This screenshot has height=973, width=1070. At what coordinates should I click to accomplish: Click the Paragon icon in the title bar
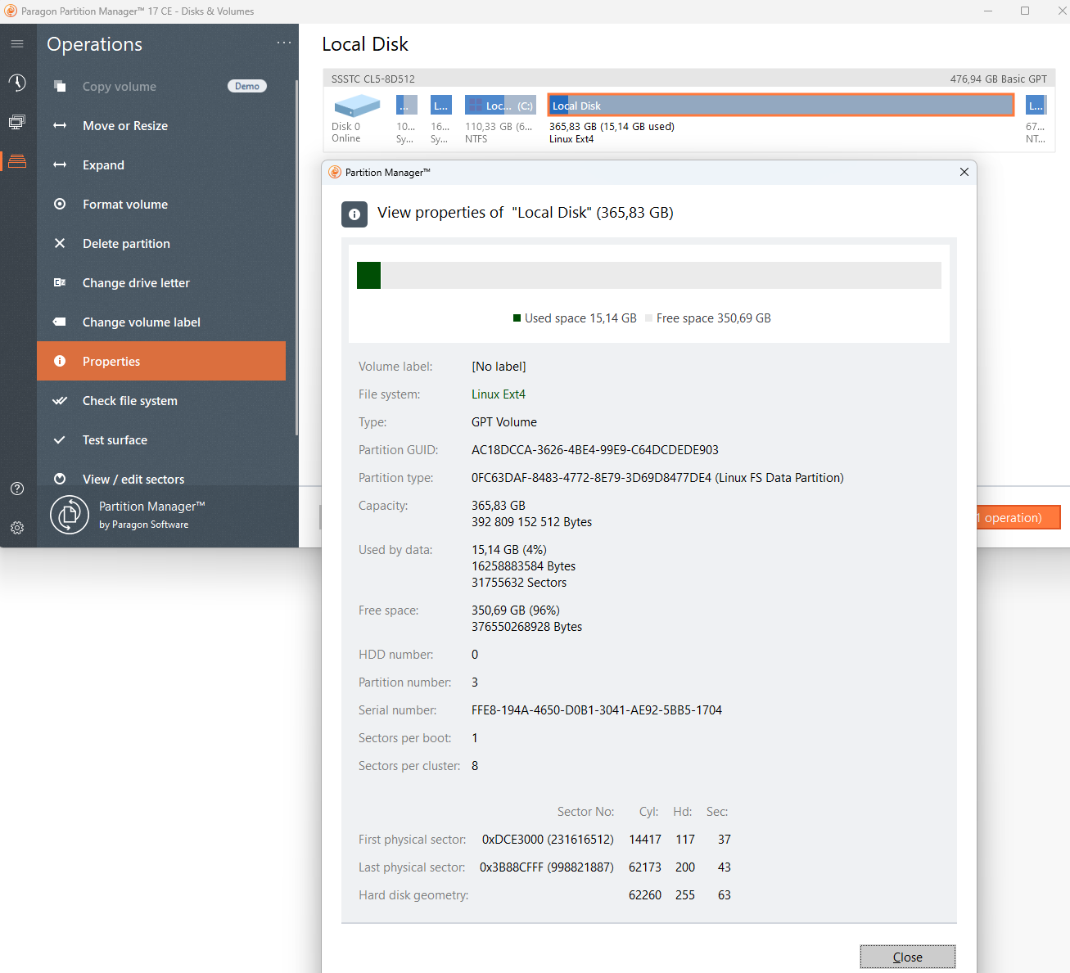(x=11, y=11)
